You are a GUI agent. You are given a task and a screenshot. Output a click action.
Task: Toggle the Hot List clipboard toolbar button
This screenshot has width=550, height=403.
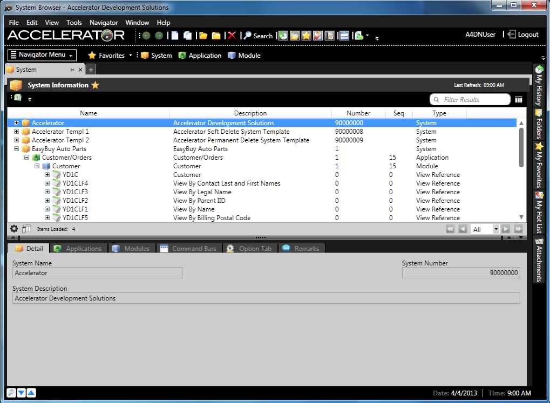coord(318,36)
